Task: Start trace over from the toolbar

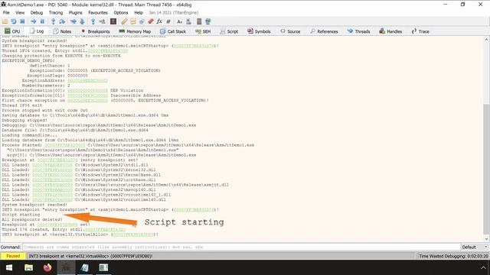Action: (82, 21)
